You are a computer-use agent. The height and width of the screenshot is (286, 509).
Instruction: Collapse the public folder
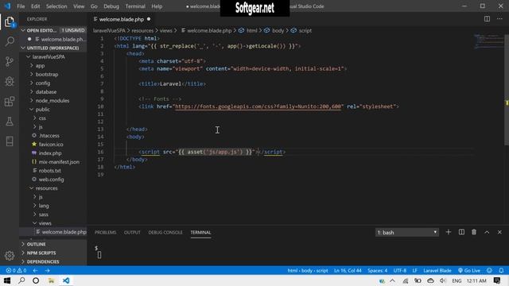point(53,110)
